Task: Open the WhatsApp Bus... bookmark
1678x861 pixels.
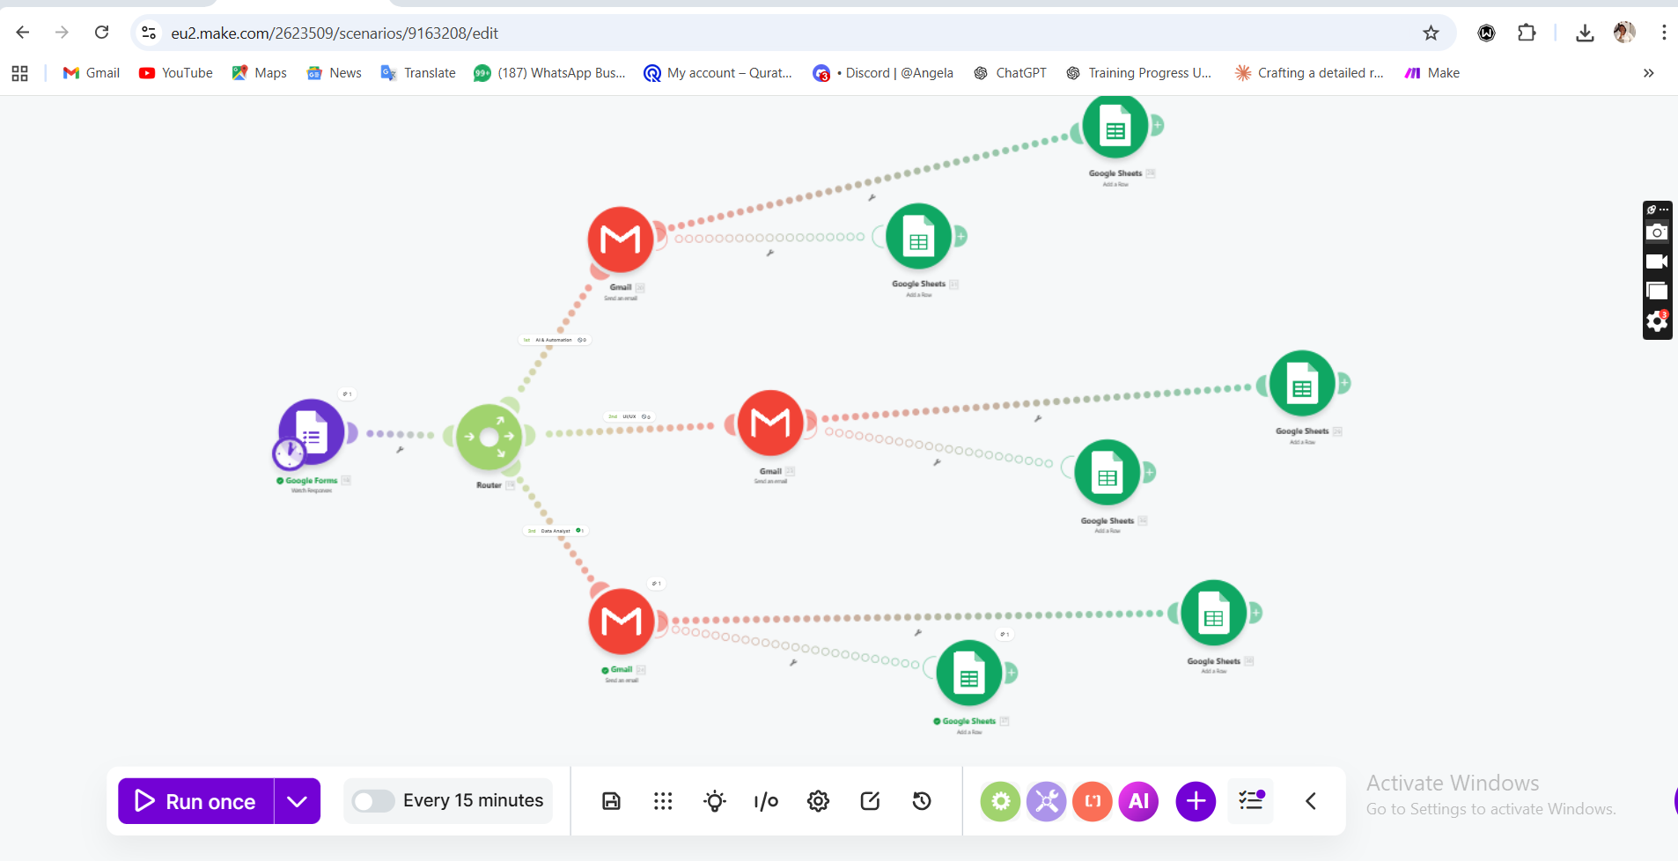Action: pyautogui.click(x=549, y=73)
